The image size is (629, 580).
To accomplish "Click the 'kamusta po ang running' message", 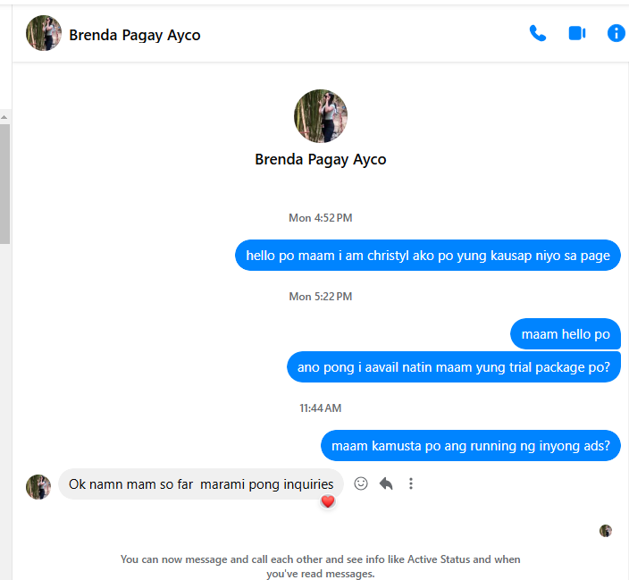I will pyautogui.click(x=470, y=446).
